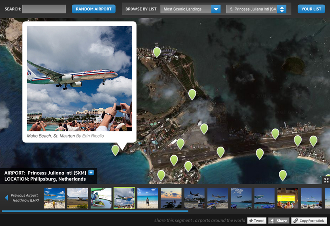The image size is (330, 226).
Task: Open the Your List panel
Action: [311, 9]
